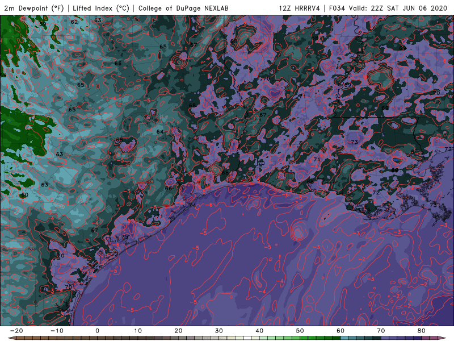454x341 pixels.
Task: Click the "0" color scale label
Action: click(x=97, y=331)
